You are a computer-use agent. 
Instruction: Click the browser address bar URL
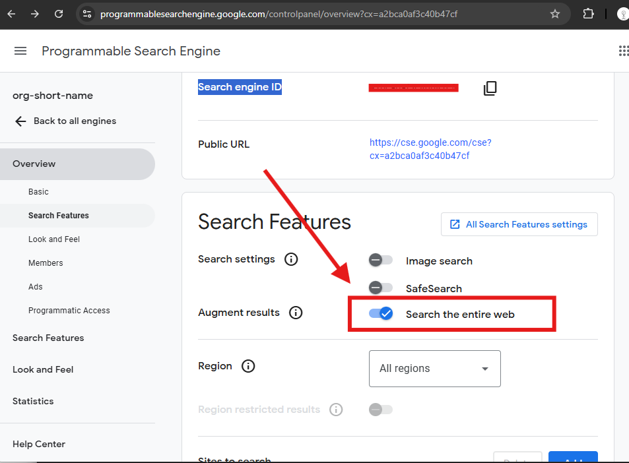[279, 14]
